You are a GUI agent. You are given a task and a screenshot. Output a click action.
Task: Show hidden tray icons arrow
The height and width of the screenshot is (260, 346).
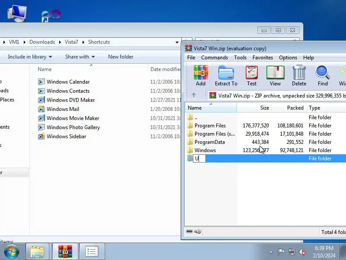tap(271, 252)
